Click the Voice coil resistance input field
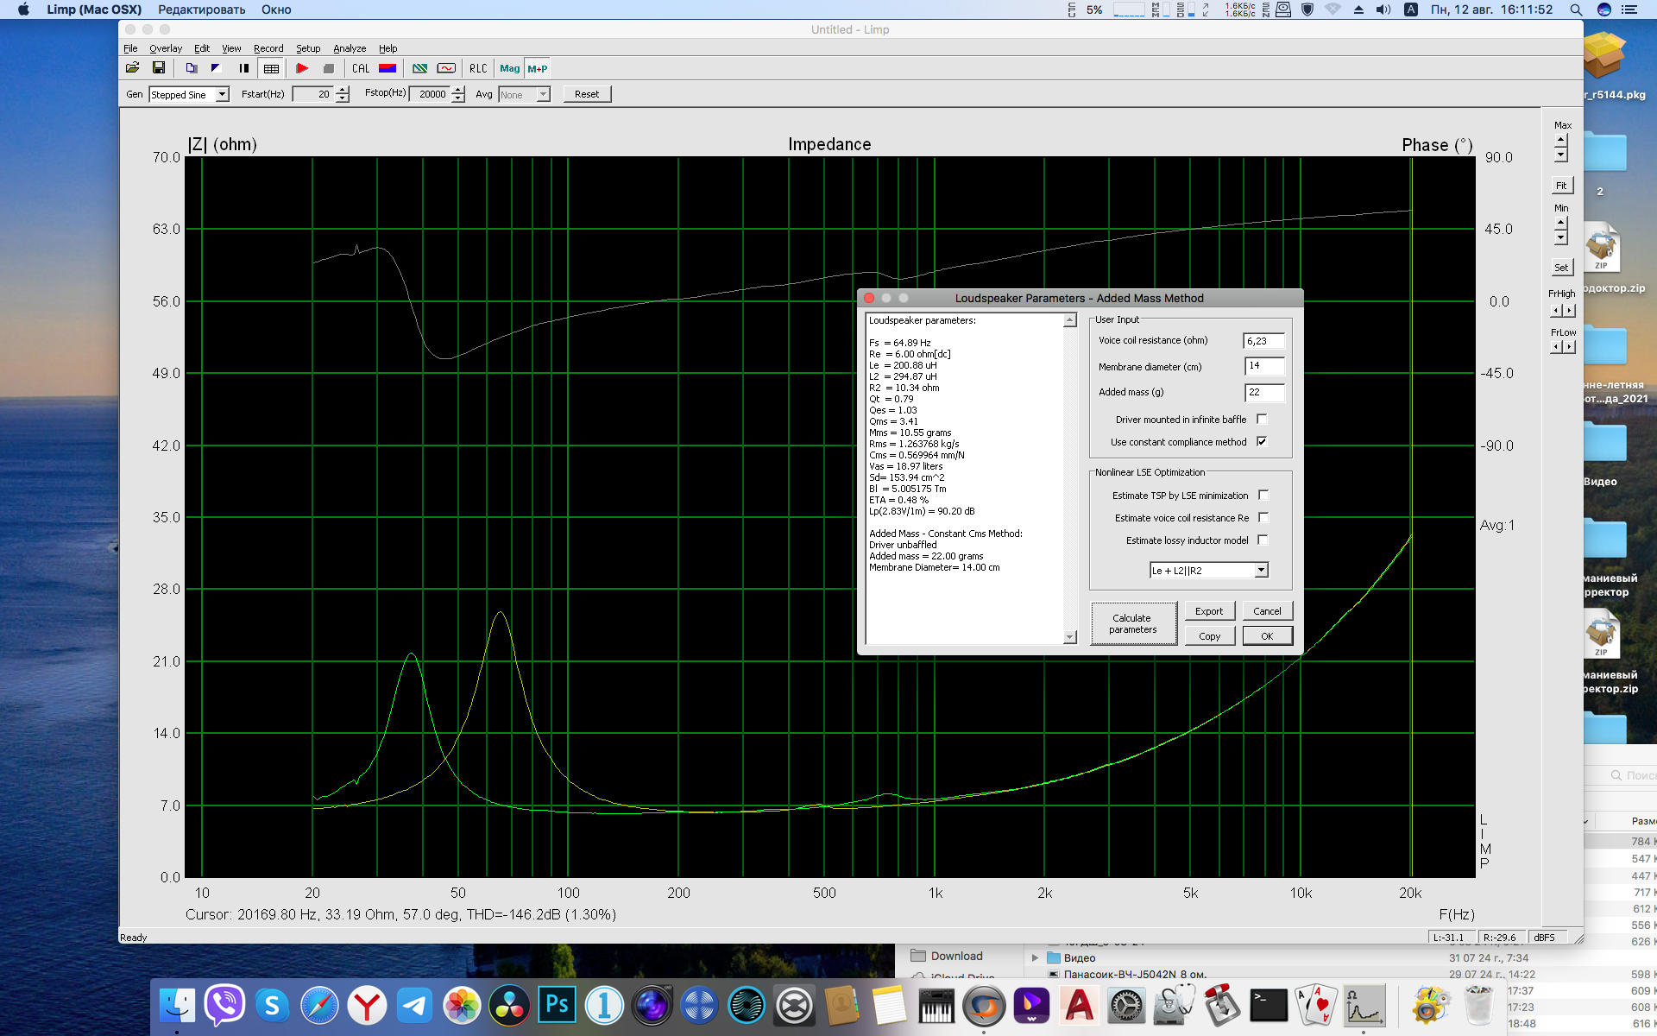 click(1263, 341)
